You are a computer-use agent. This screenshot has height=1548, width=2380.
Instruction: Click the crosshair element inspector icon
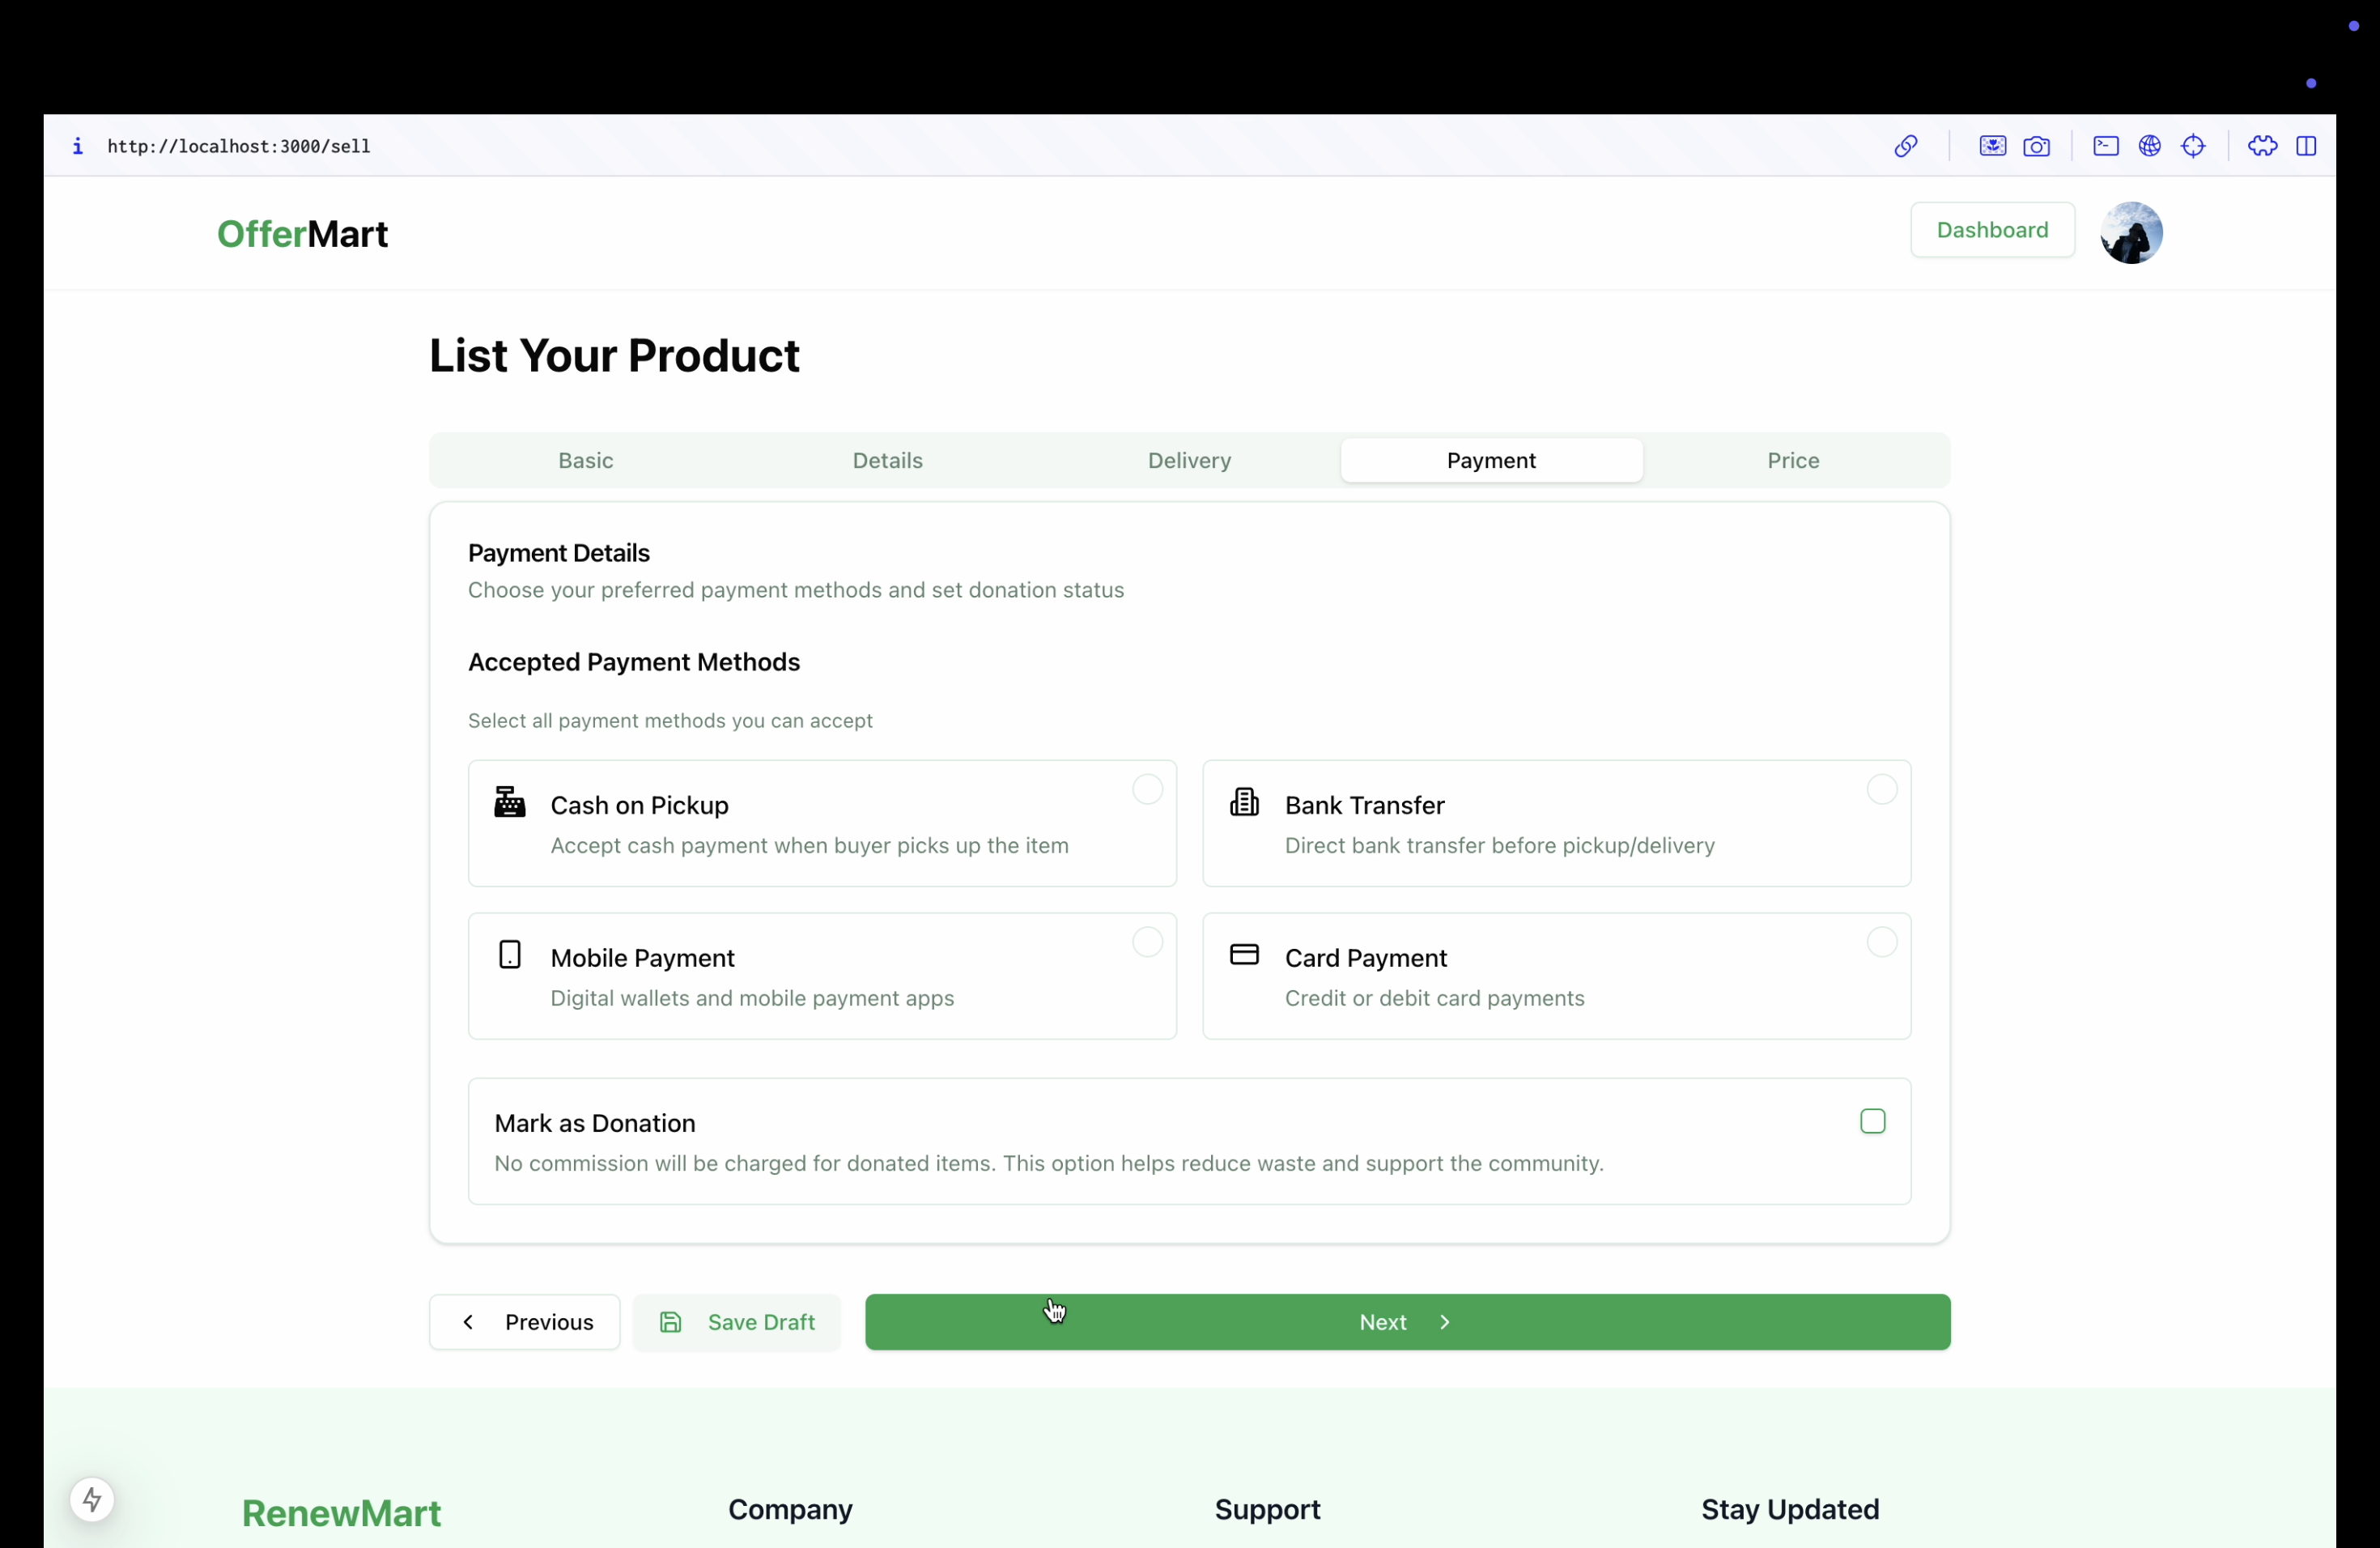tap(2193, 146)
